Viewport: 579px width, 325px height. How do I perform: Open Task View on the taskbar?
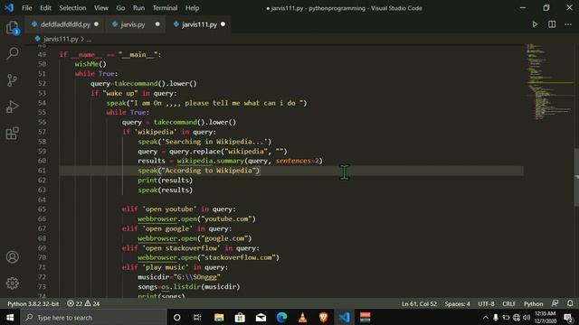tap(197, 317)
